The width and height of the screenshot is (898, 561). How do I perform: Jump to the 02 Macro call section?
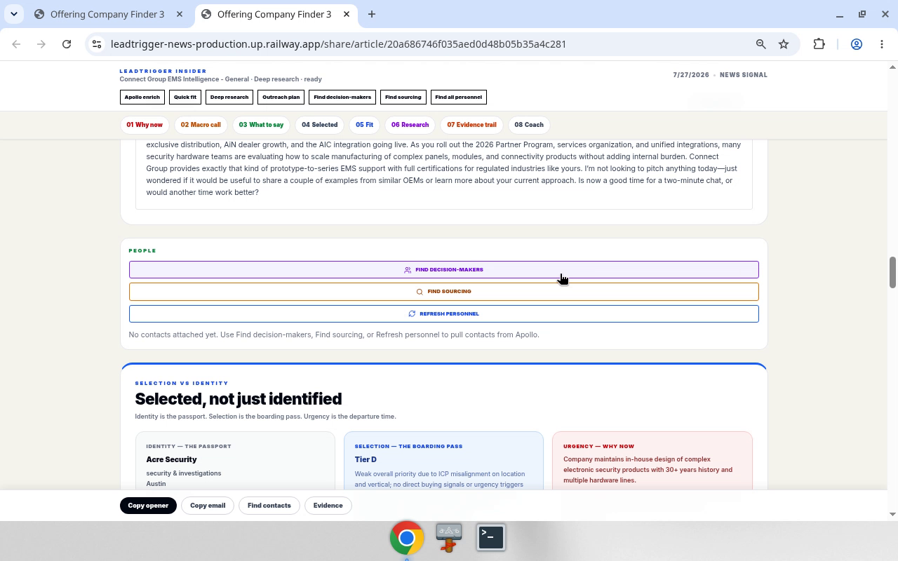pos(201,125)
